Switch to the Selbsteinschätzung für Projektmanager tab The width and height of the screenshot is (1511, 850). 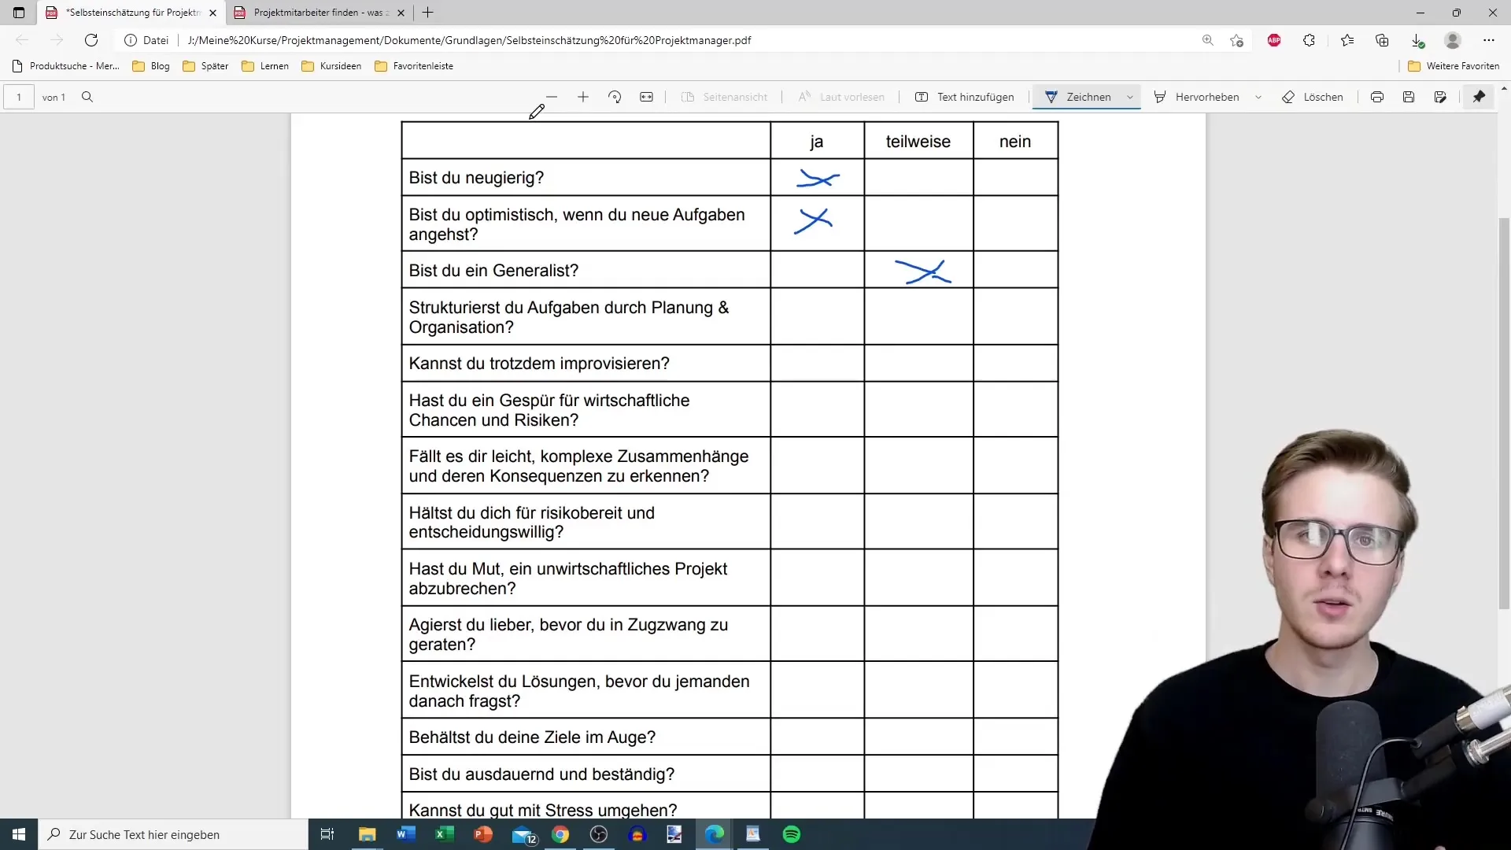pyautogui.click(x=131, y=13)
